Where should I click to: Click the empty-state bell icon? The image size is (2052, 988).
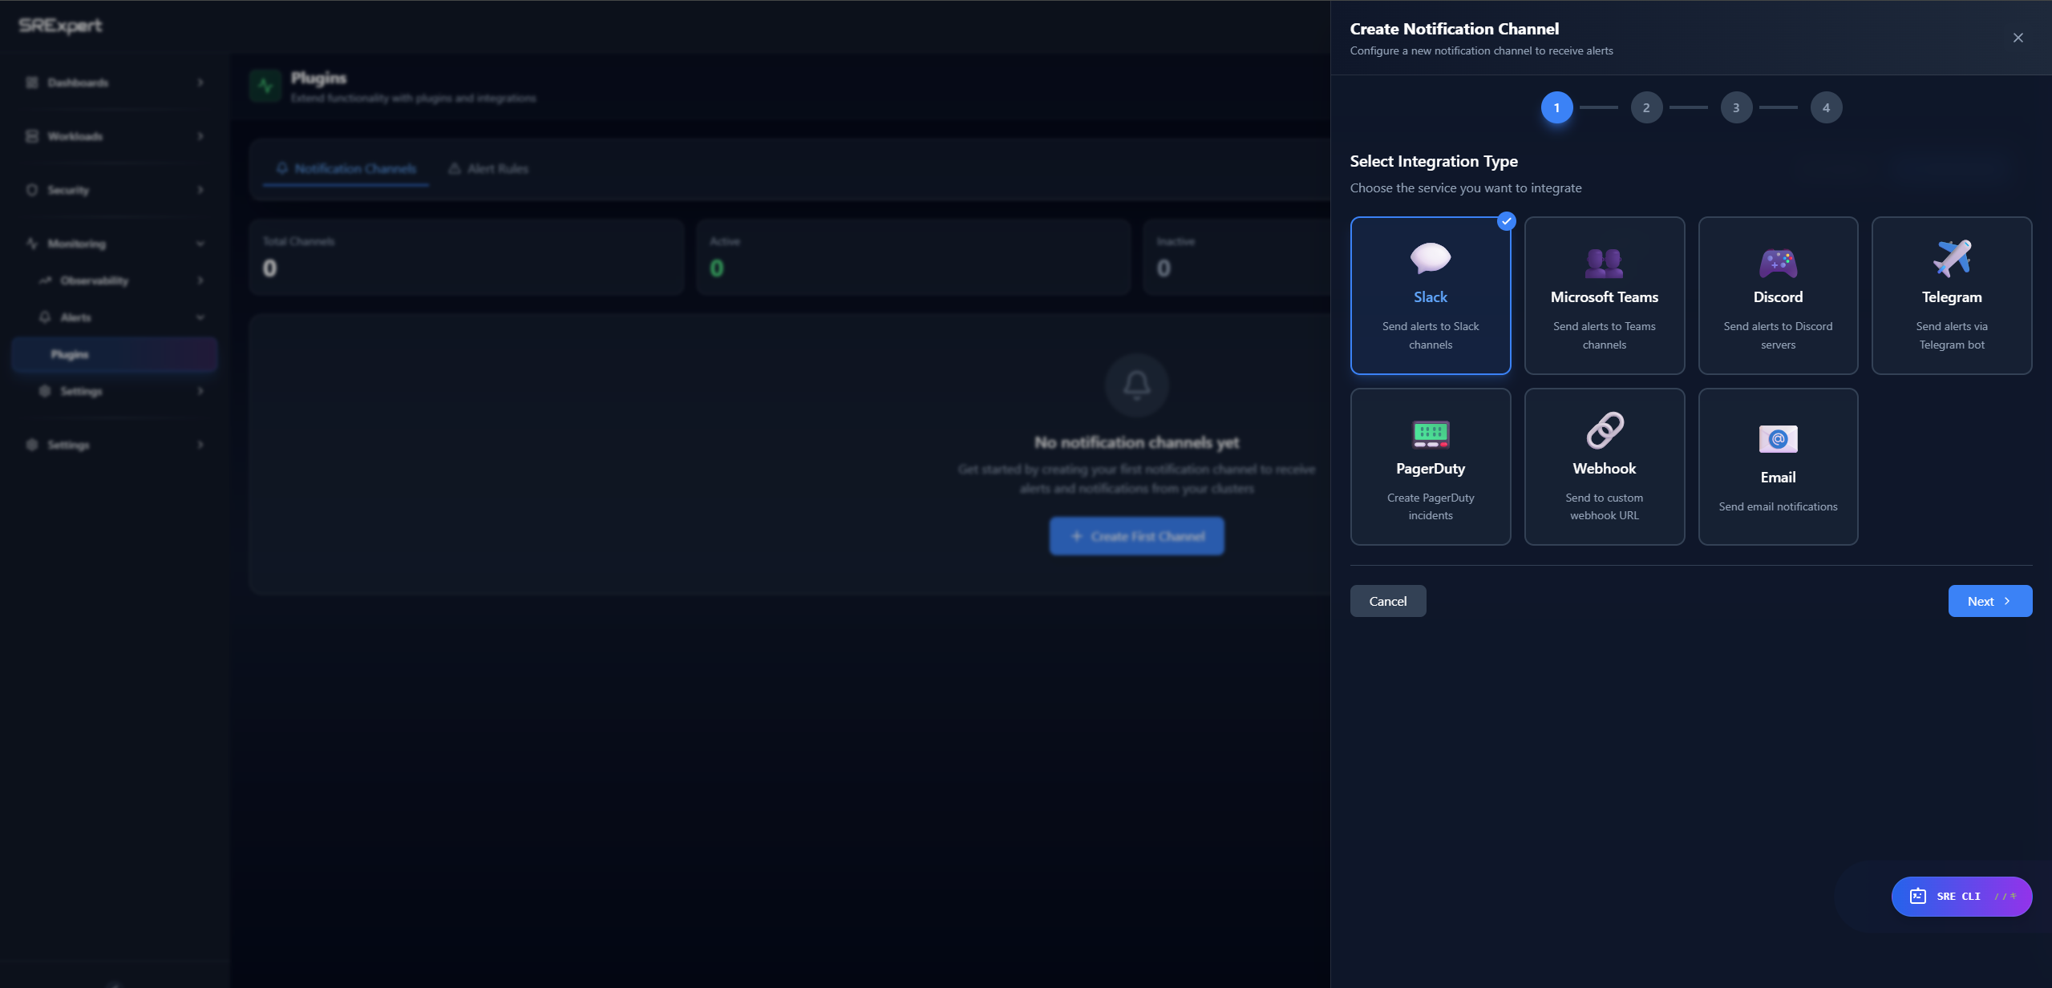click(1136, 385)
